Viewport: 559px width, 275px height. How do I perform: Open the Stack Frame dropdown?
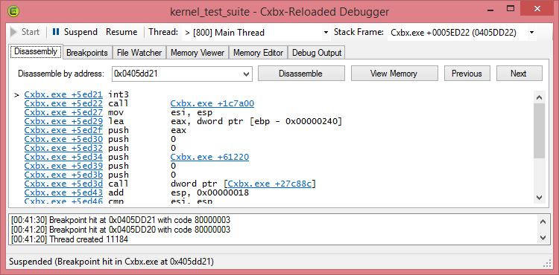(531, 33)
